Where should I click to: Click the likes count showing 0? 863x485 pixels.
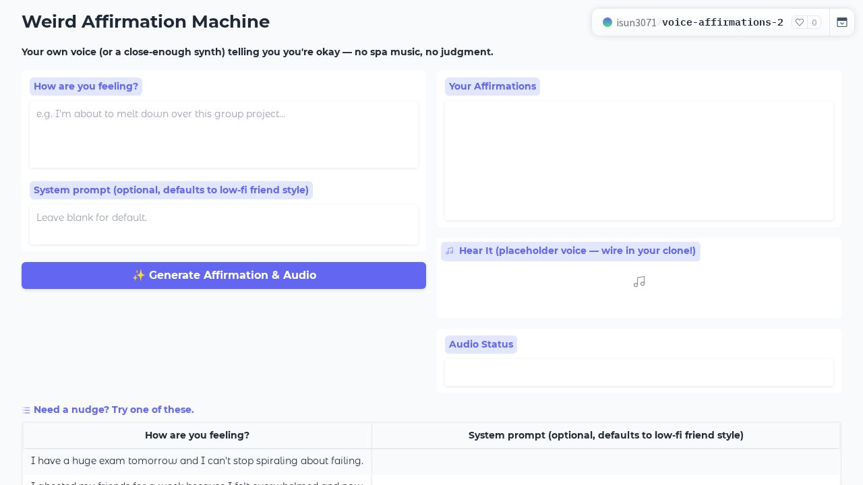[x=814, y=22]
